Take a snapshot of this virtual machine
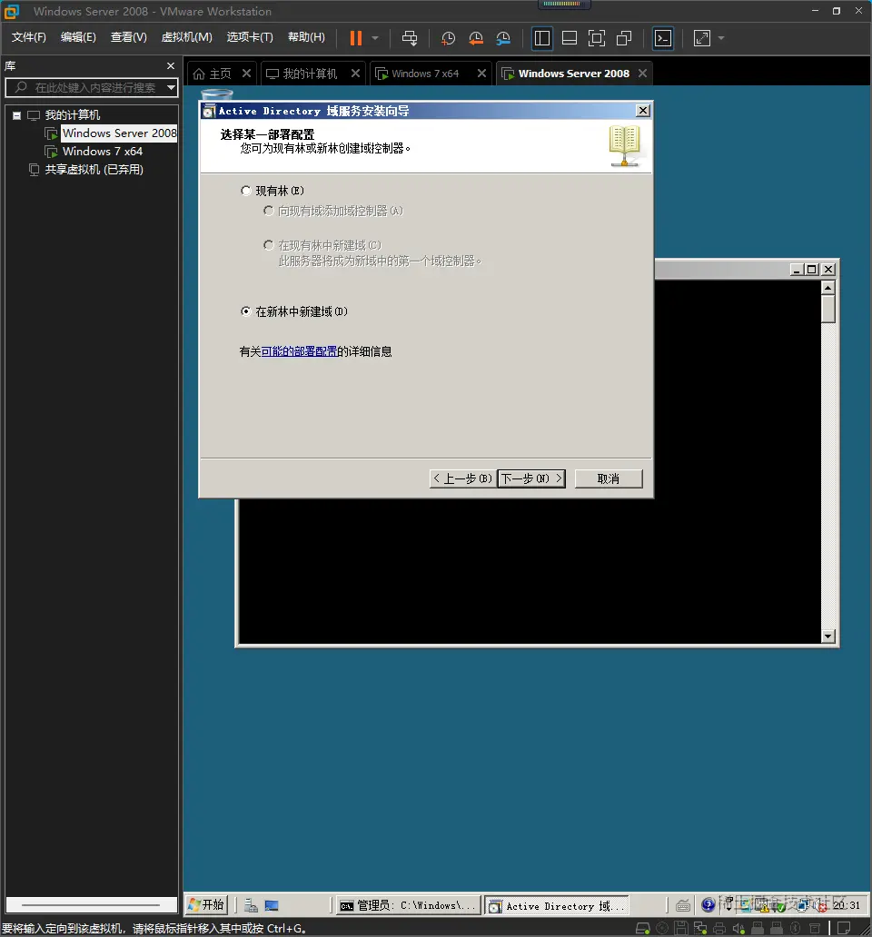872x937 pixels. [x=448, y=38]
